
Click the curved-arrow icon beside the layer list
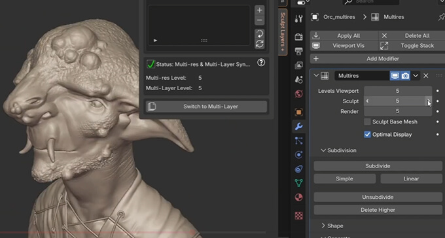pyautogui.click(x=259, y=34)
